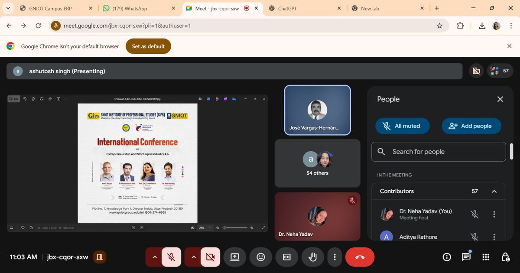
Task: Click the Search for people field
Action: click(439, 152)
